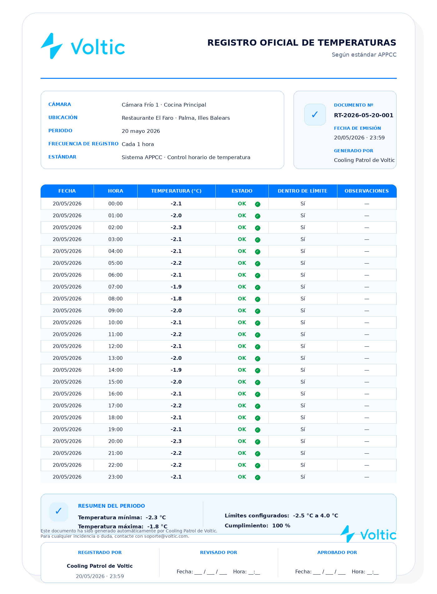The image size is (437, 594).
Task: Click the HORA column header
Action: [x=115, y=191]
